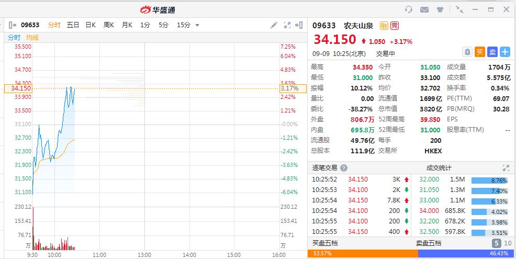Click the orange 买 buy button

tap(480, 51)
